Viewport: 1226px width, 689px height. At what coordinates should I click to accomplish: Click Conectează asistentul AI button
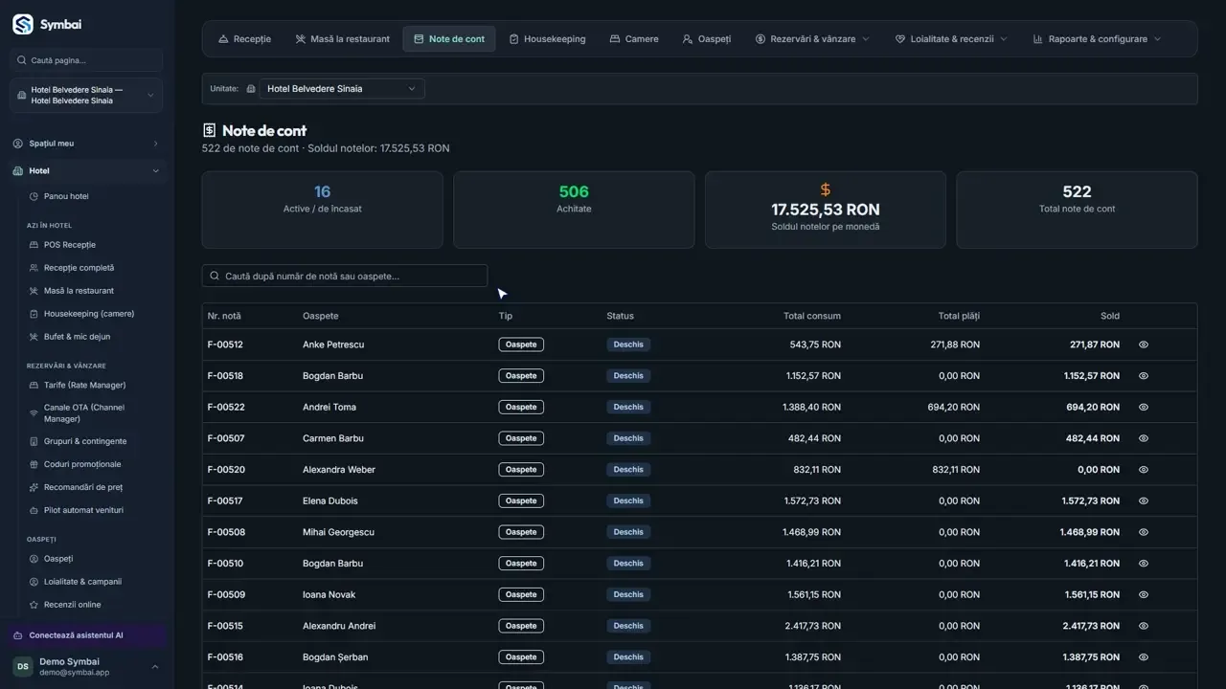pyautogui.click(x=87, y=635)
